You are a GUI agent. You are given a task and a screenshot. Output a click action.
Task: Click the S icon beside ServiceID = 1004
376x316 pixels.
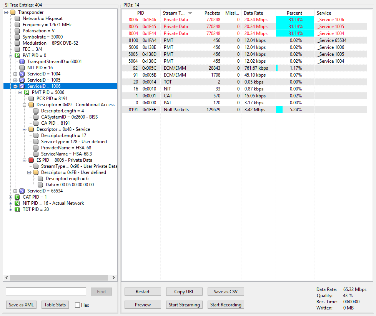22,74
